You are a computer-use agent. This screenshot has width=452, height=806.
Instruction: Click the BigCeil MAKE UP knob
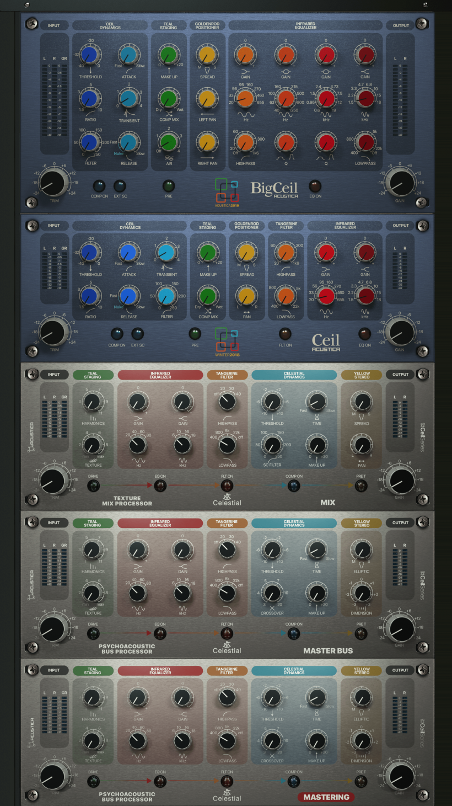pyautogui.click(x=168, y=55)
